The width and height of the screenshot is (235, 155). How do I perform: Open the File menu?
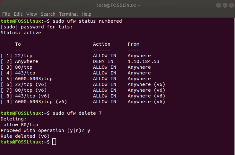point(6,14)
